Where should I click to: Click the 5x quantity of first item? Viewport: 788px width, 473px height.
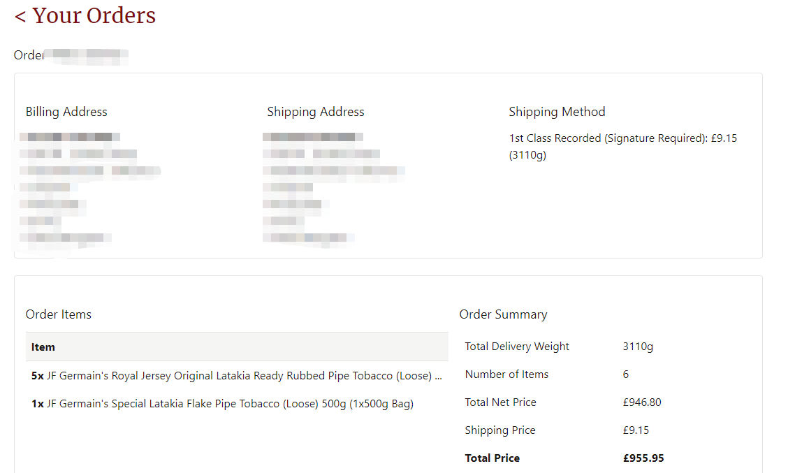point(38,376)
